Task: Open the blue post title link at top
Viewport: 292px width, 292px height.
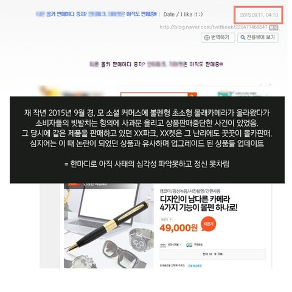Action: pyautogui.click(x=96, y=14)
